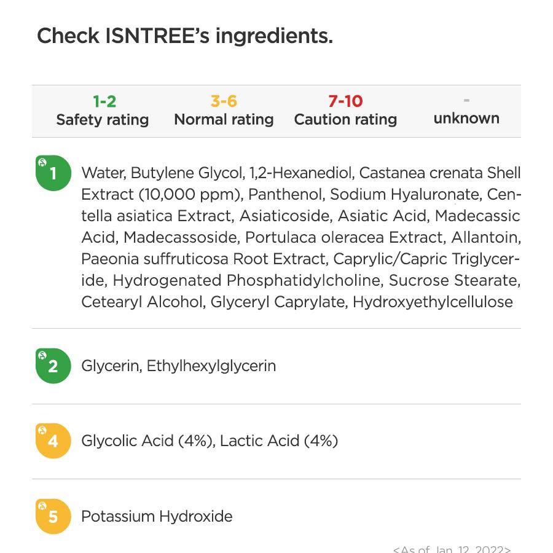Click the yellow rating 5 badge

(53, 516)
